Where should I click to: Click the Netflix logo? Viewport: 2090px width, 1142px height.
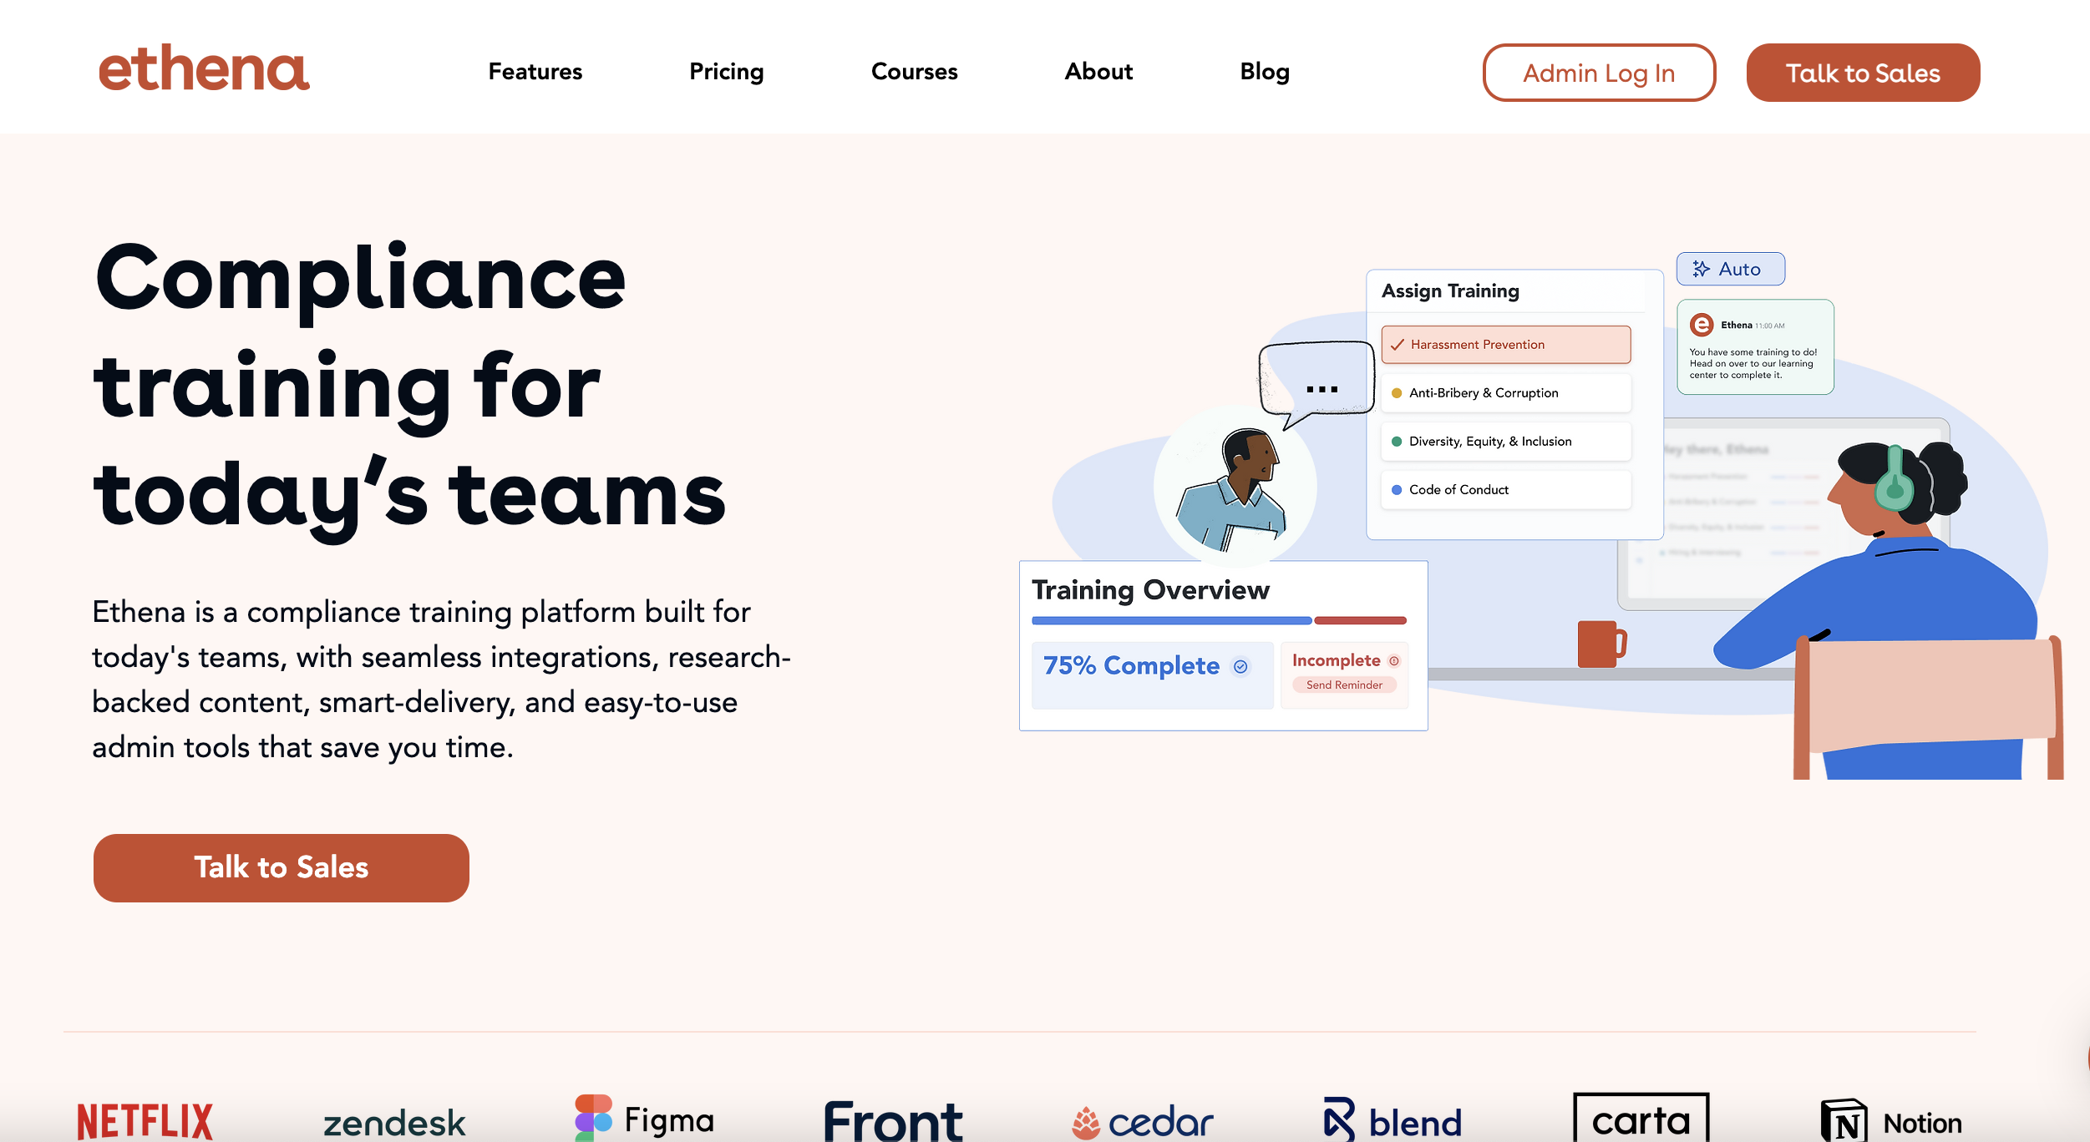(145, 1120)
